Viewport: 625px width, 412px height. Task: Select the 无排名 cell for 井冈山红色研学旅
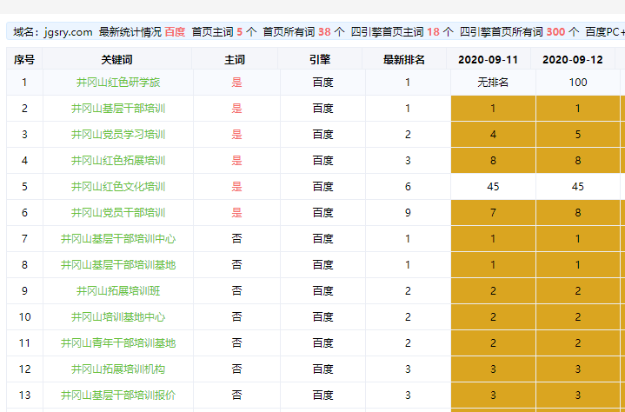(493, 83)
